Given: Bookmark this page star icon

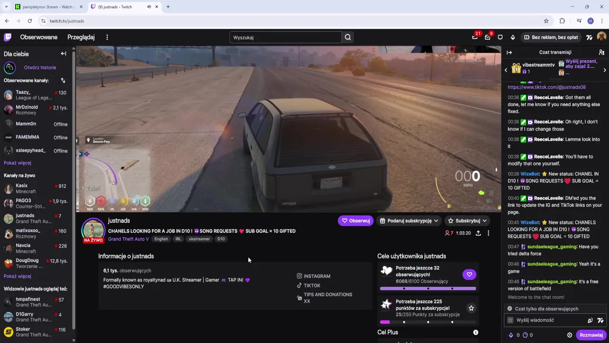Looking at the screenshot, I should pyautogui.click(x=546, y=21).
